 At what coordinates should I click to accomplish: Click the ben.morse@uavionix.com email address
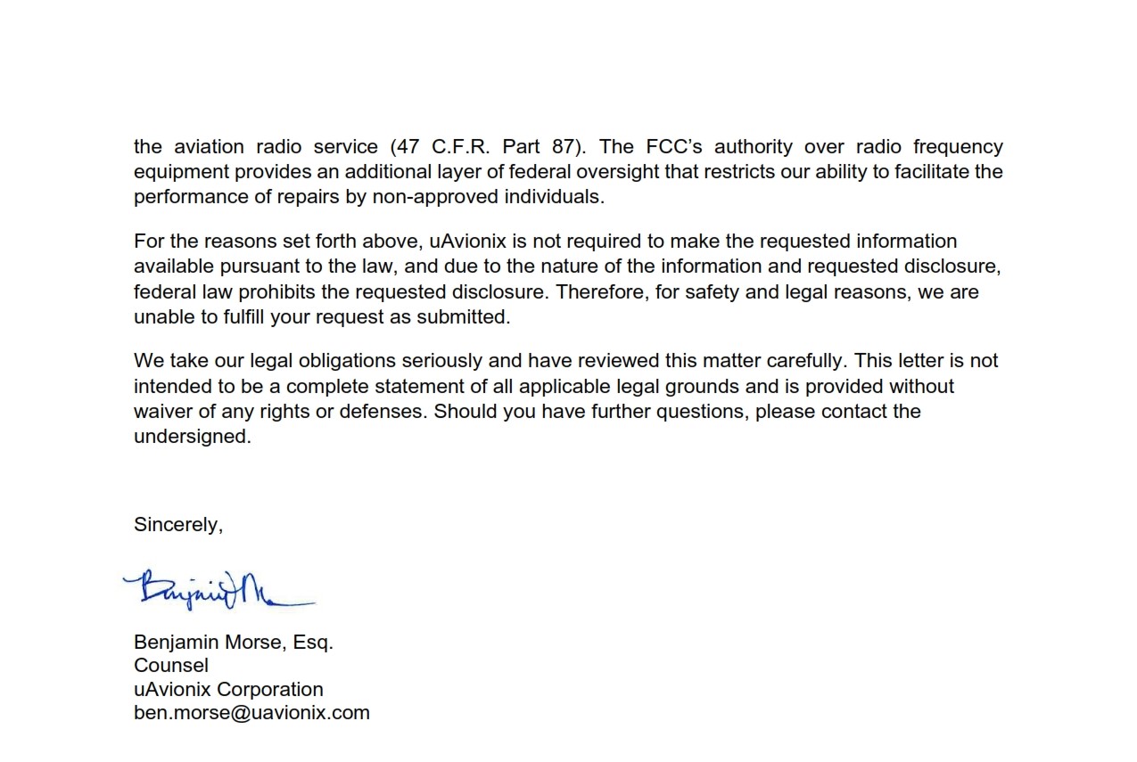(x=251, y=713)
